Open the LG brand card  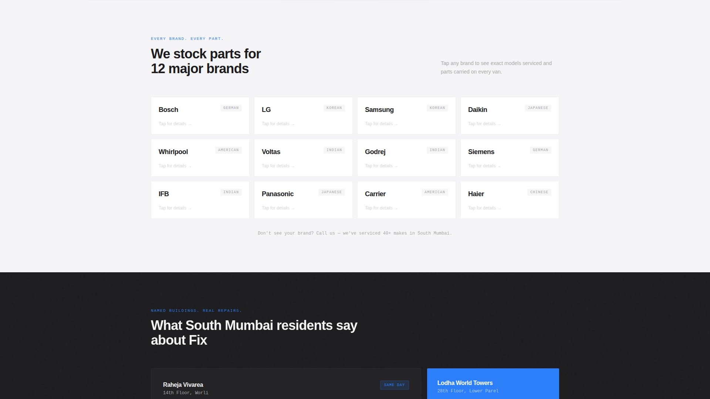[x=303, y=116]
